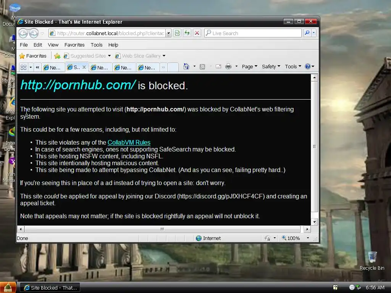Image resolution: width=391 pixels, height=293 pixels.
Task: Open the search provider dropdown arrow
Action: pos(314,33)
